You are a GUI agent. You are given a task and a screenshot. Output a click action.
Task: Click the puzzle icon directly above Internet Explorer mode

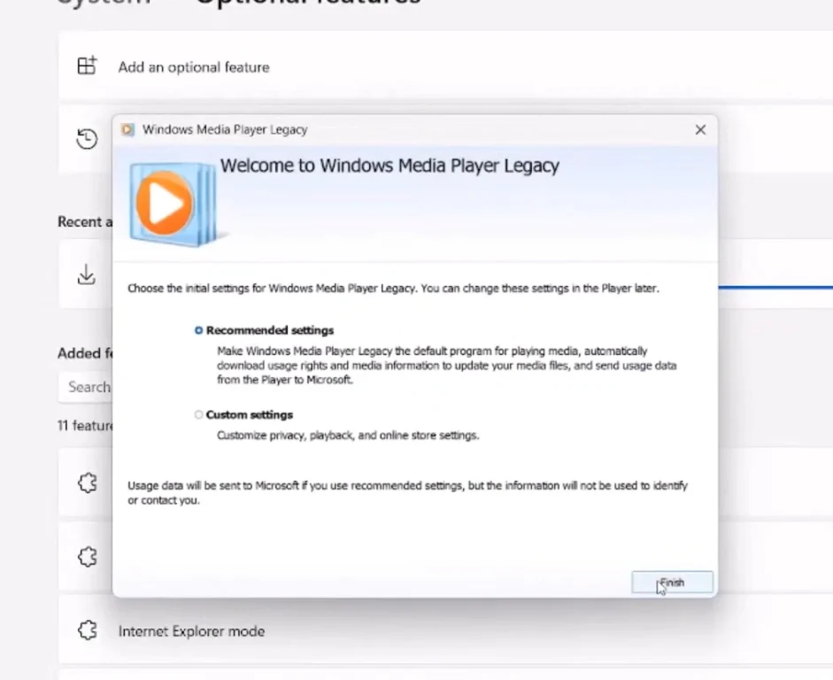88,557
